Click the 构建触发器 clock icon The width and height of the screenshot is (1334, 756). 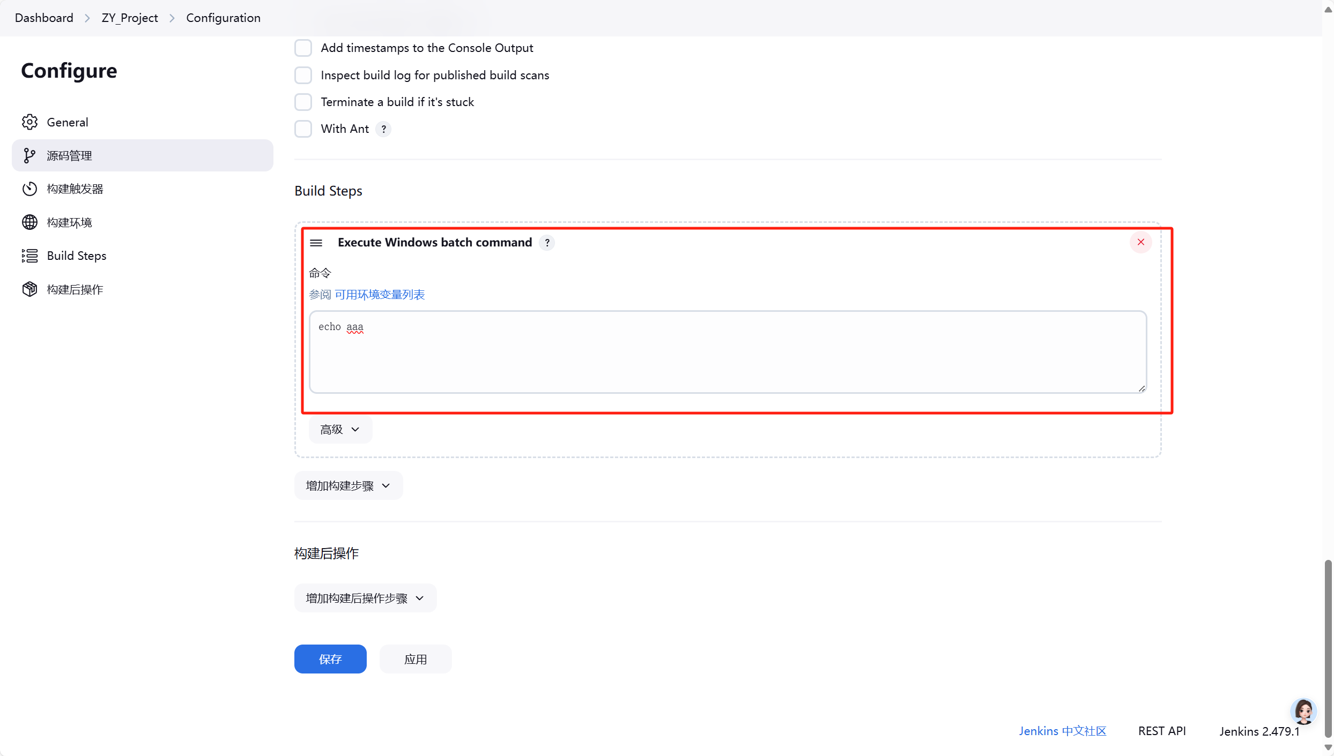pyautogui.click(x=30, y=189)
